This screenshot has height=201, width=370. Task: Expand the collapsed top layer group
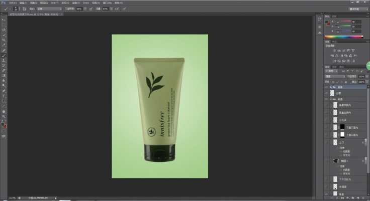[x=331, y=87]
